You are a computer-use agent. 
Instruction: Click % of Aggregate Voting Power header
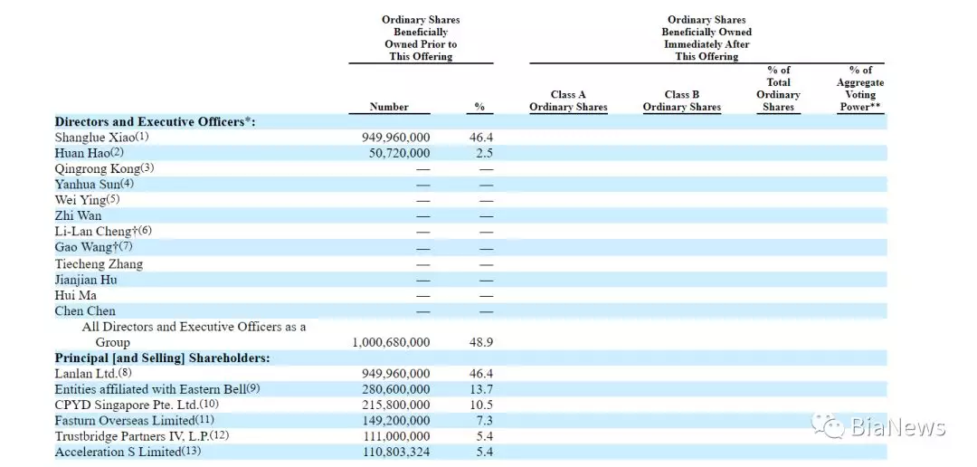pyautogui.click(x=860, y=89)
